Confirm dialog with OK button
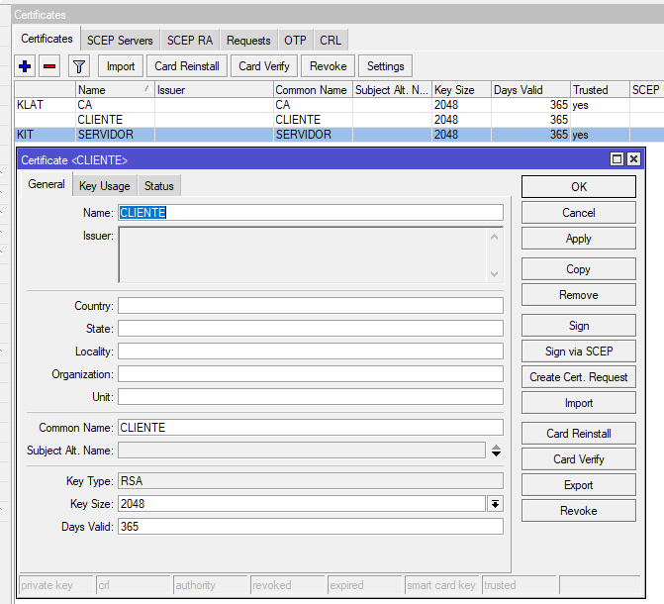Screen dimensions: 664x604 pos(579,187)
